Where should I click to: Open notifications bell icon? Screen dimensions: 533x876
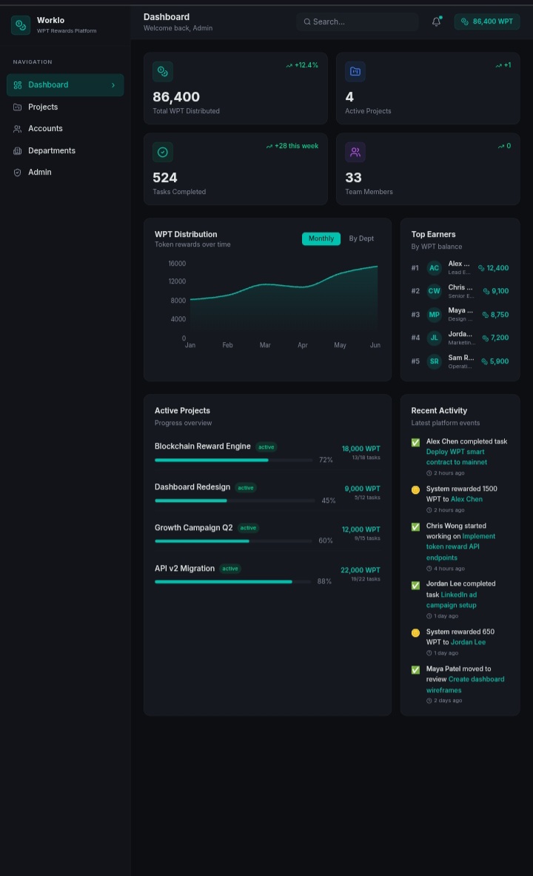point(436,21)
